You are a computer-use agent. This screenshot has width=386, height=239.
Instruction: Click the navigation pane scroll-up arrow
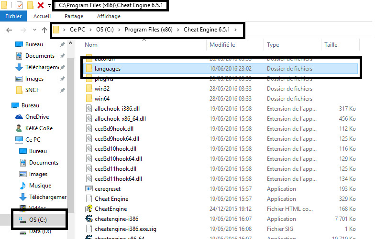pyautogui.click(x=70, y=43)
